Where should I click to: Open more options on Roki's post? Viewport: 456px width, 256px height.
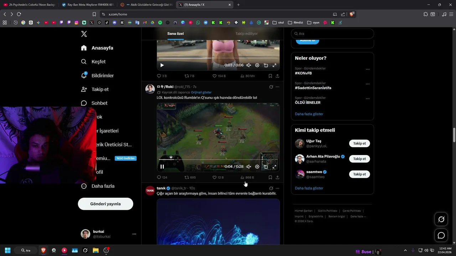click(x=278, y=87)
